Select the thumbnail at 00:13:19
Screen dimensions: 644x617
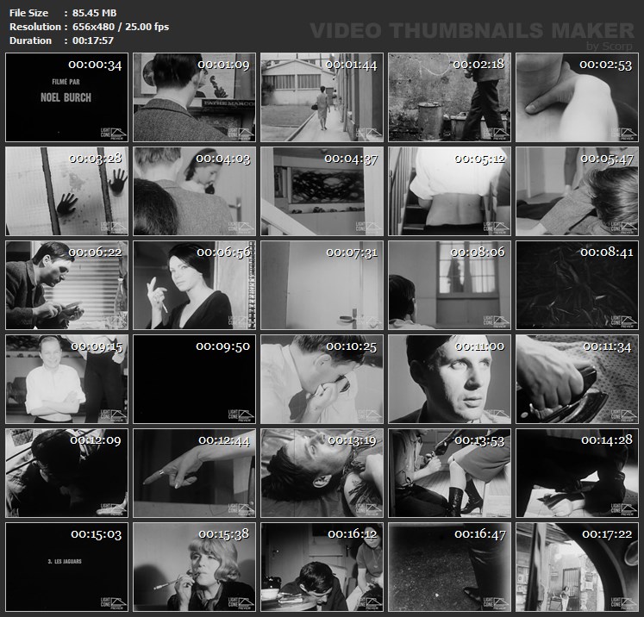tap(322, 473)
